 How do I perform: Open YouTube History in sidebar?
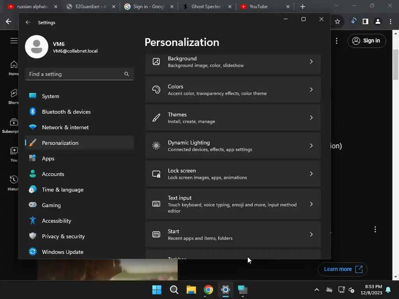click(x=13, y=183)
